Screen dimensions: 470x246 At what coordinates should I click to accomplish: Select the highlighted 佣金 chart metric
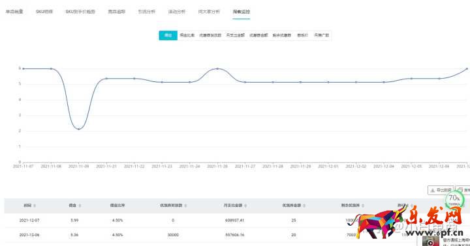[x=168, y=35]
